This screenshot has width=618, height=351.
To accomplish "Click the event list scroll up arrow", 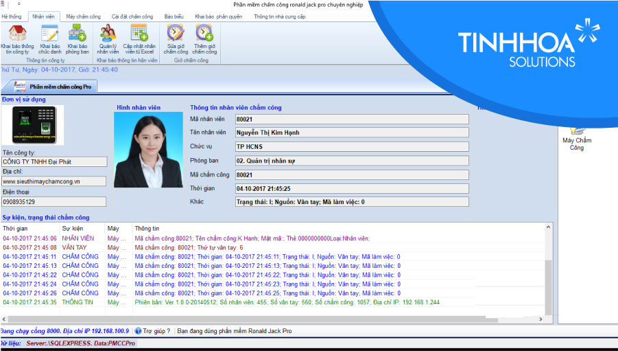I will [x=548, y=227].
